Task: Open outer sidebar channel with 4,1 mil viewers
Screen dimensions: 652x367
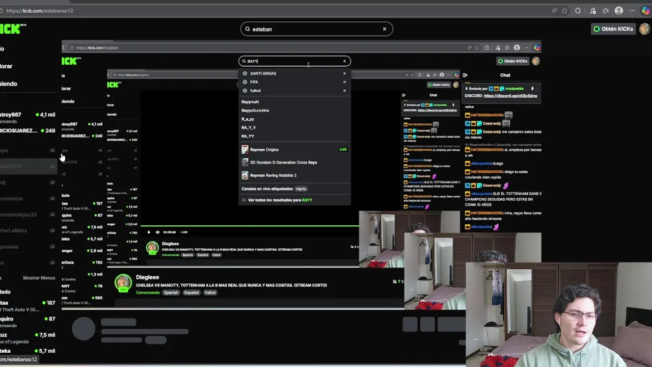Action: (28, 118)
